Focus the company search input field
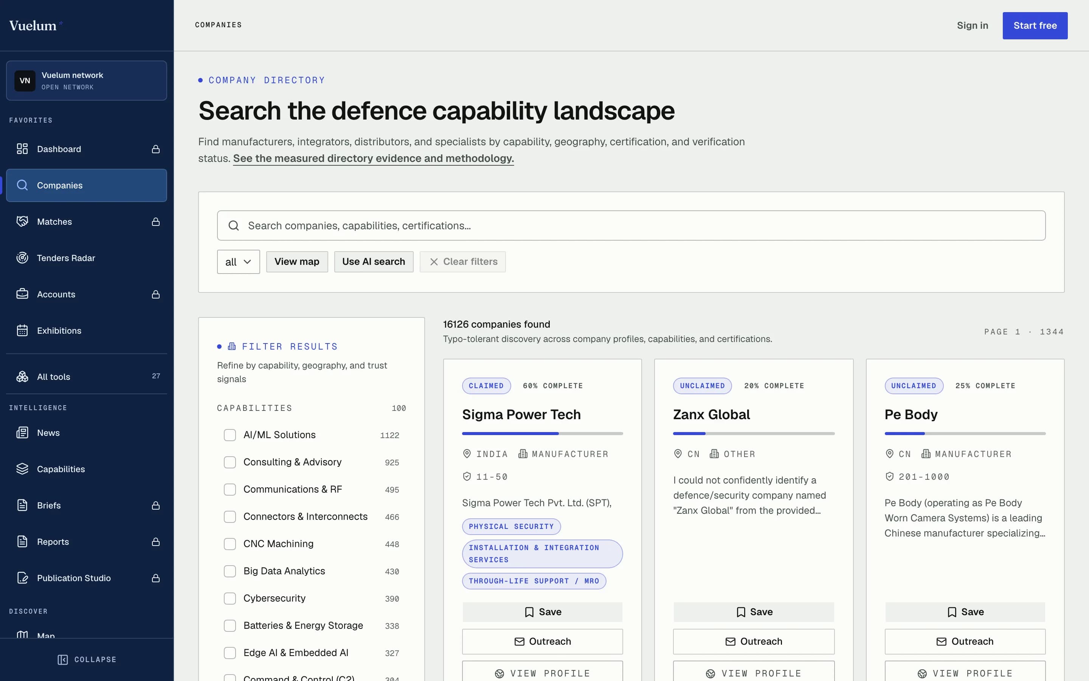Viewport: 1089px width, 681px height. pos(631,225)
